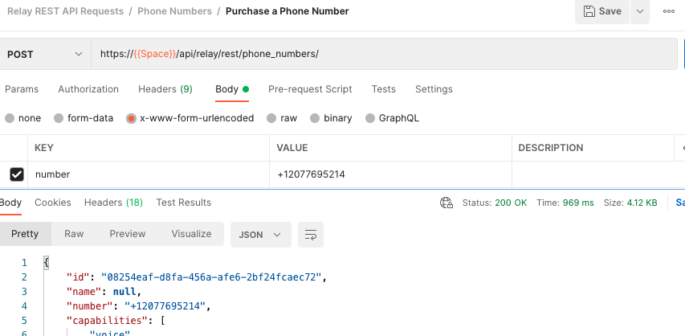Toggle the checkbox for the number key row
The height and width of the screenshot is (336, 685).
[16, 174]
